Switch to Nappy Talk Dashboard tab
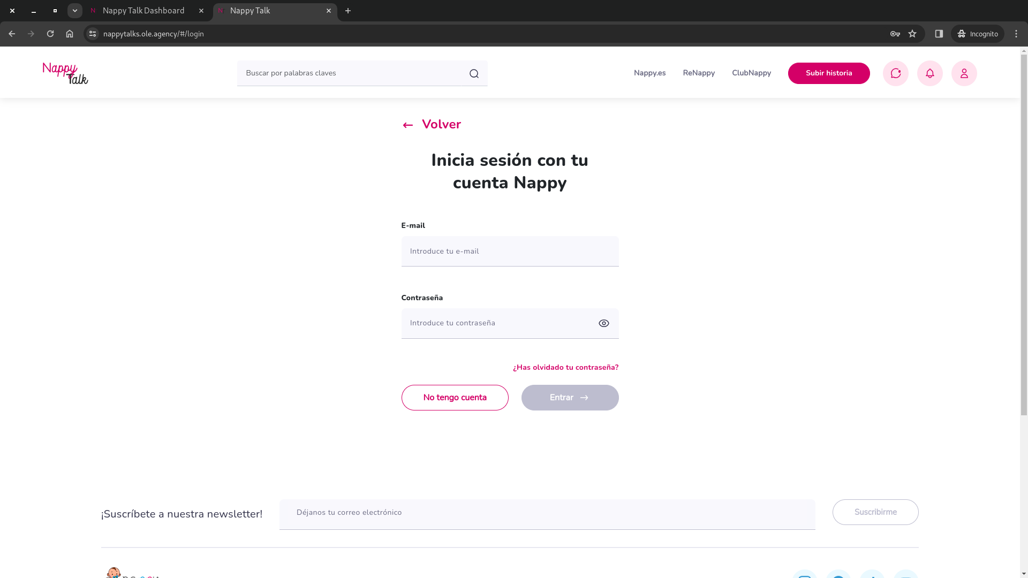The width and height of the screenshot is (1028, 578). (143, 11)
